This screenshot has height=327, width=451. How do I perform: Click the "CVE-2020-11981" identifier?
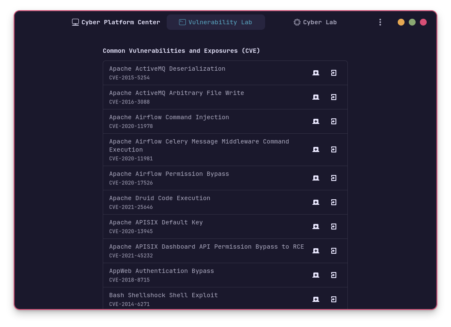(x=131, y=159)
